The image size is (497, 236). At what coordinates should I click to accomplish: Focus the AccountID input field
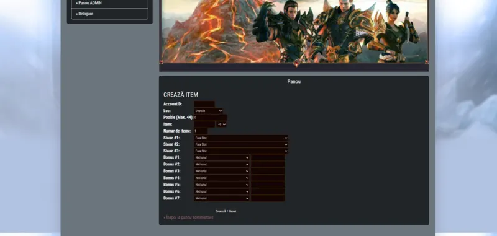(x=204, y=104)
